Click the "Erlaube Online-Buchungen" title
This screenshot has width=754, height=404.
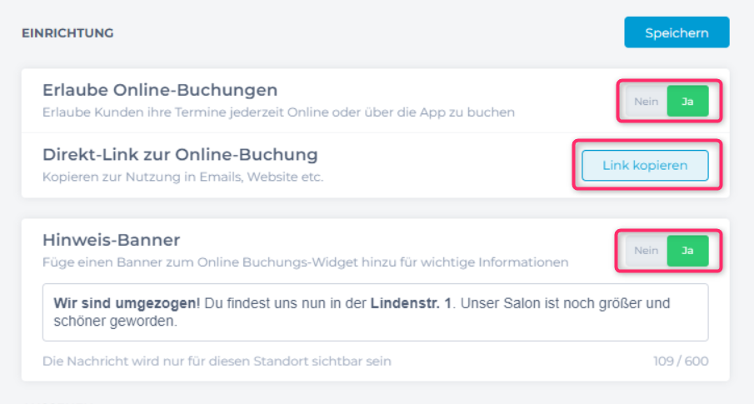click(x=160, y=90)
